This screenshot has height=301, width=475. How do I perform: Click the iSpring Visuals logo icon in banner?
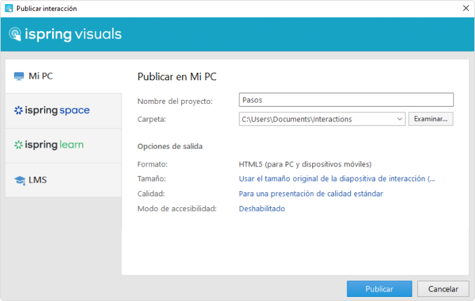click(15, 34)
